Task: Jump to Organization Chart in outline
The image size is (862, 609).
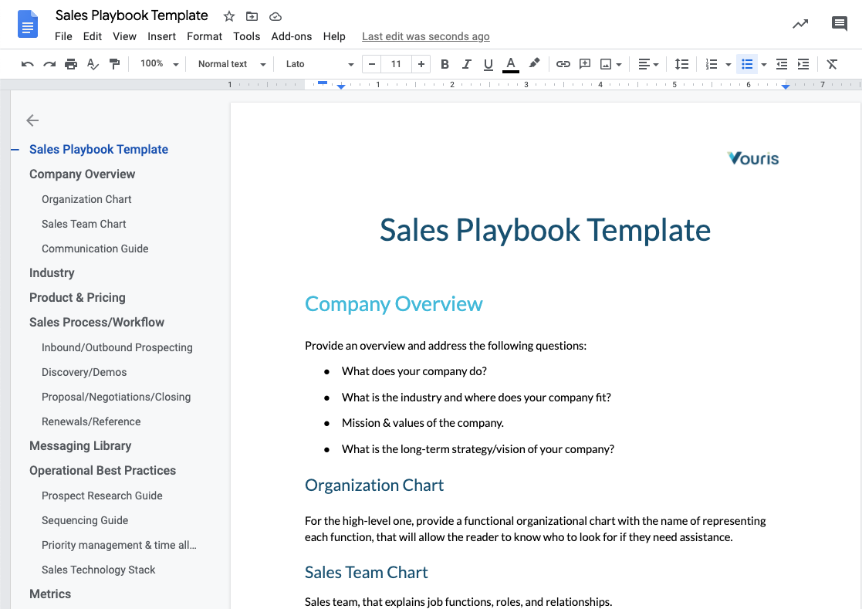Action: [86, 199]
